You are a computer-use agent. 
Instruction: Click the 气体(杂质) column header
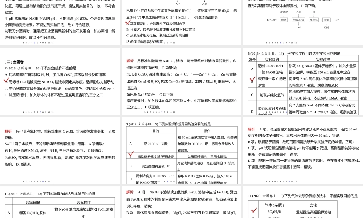(274, 205)
